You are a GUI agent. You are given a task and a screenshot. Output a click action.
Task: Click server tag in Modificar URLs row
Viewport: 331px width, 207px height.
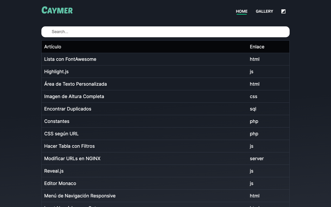point(257,159)
